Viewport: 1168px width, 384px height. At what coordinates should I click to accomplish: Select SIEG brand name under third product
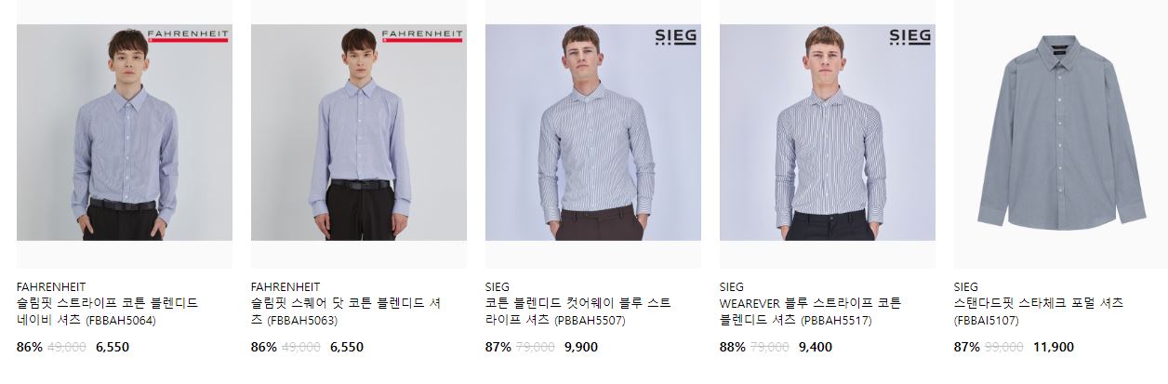click(x=498, y=287)
